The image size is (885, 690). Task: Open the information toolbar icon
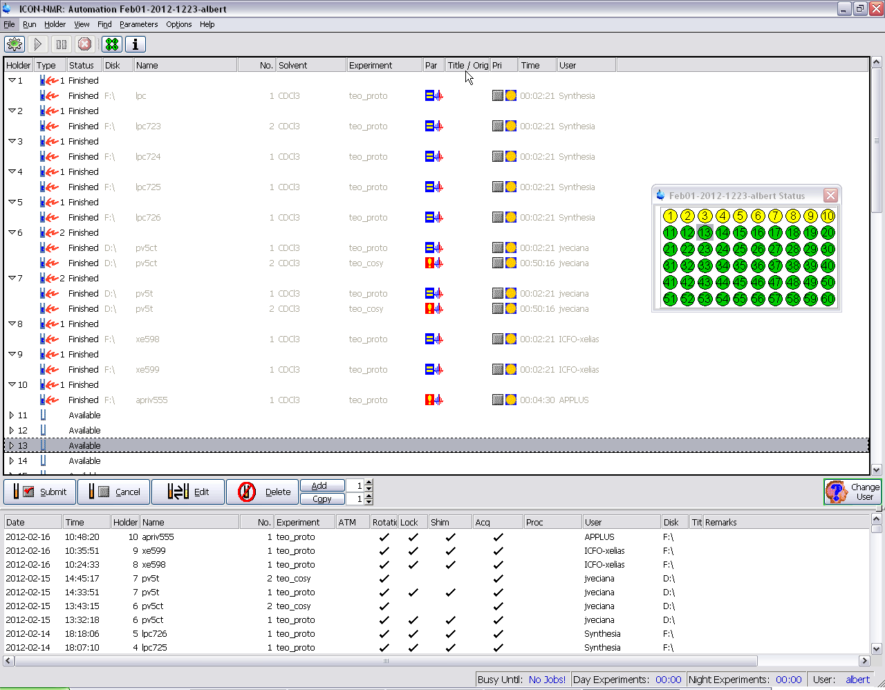coord(136,44)
